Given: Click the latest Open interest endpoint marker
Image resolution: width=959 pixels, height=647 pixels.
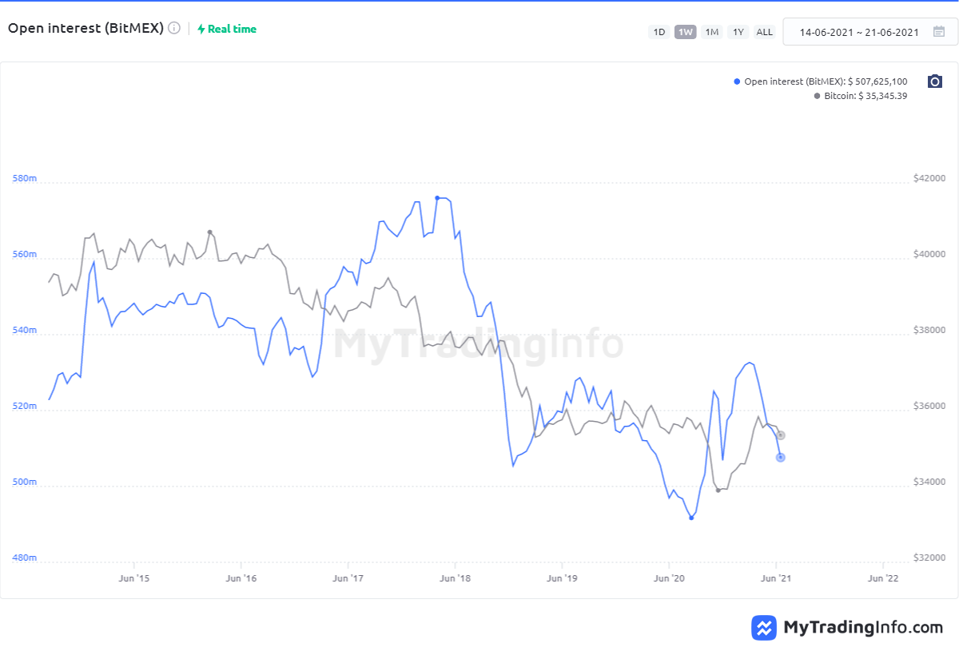Looking at the screenshot, I should point(780,458).
